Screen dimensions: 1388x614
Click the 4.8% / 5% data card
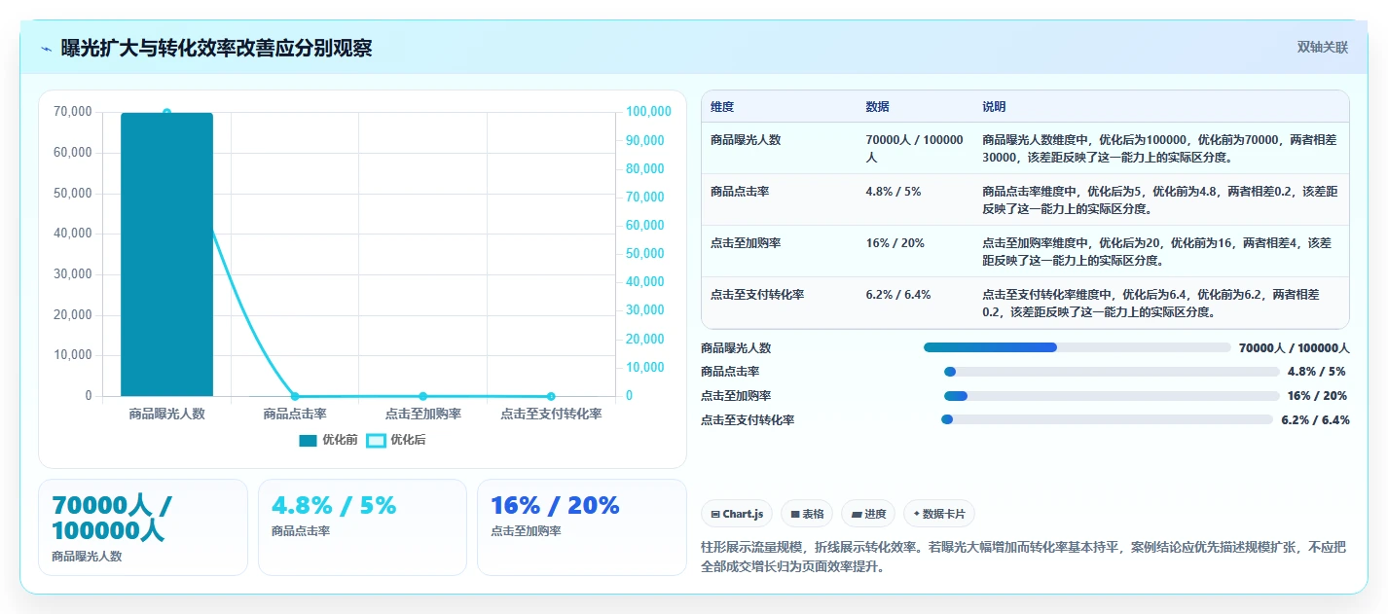coord(362,527)
